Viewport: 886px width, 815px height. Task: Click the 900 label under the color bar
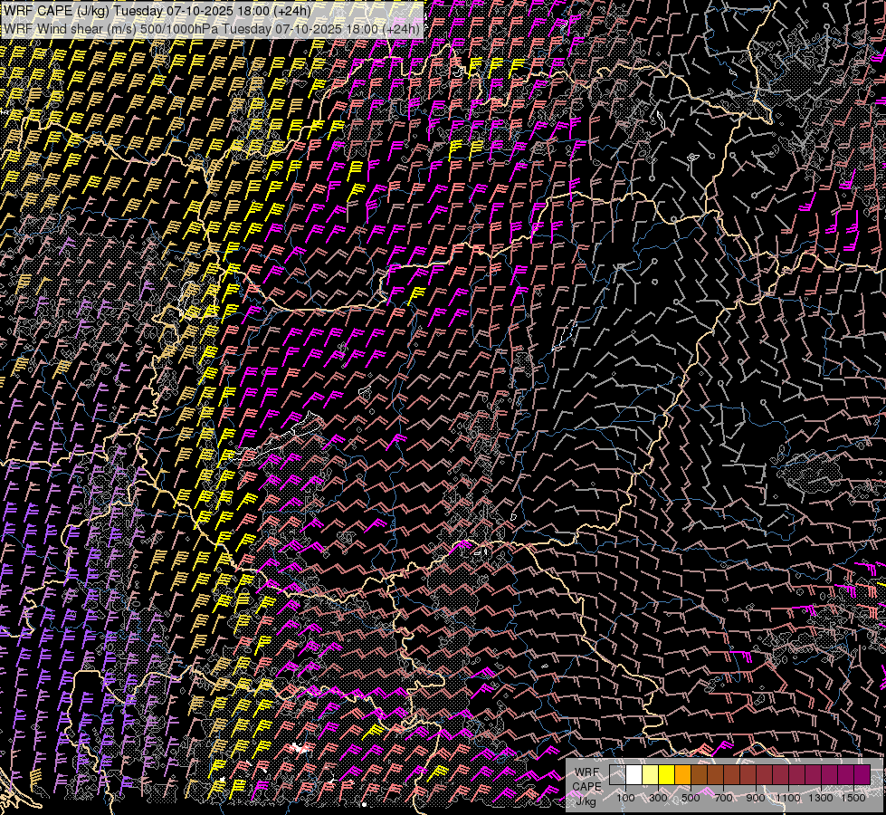tap(756, 797)
